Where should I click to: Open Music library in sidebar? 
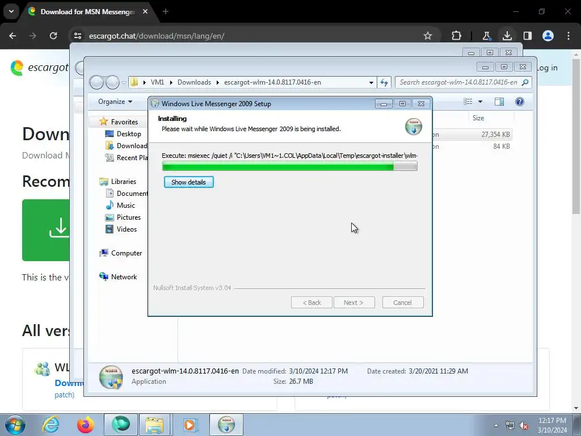tap(125, 205)
